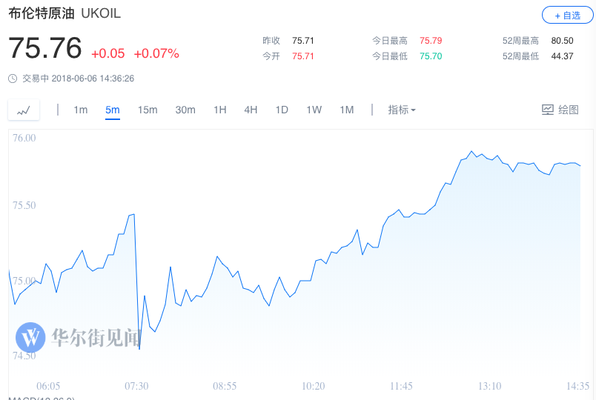Choose the 4H chart interval
Screen dimensions: 596x400
(251, 110)
